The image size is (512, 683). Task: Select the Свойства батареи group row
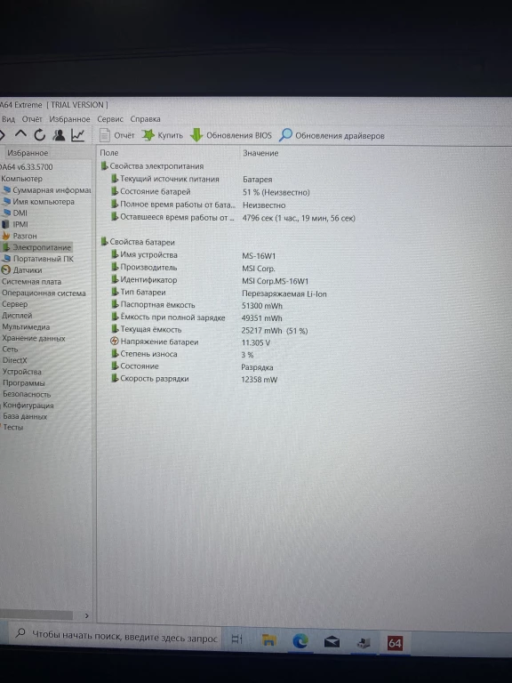click(138, 242)
